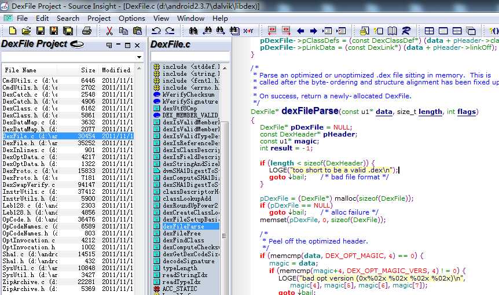
Task: Expand the project file search dropdown arrow
Action: pos(139,57)
